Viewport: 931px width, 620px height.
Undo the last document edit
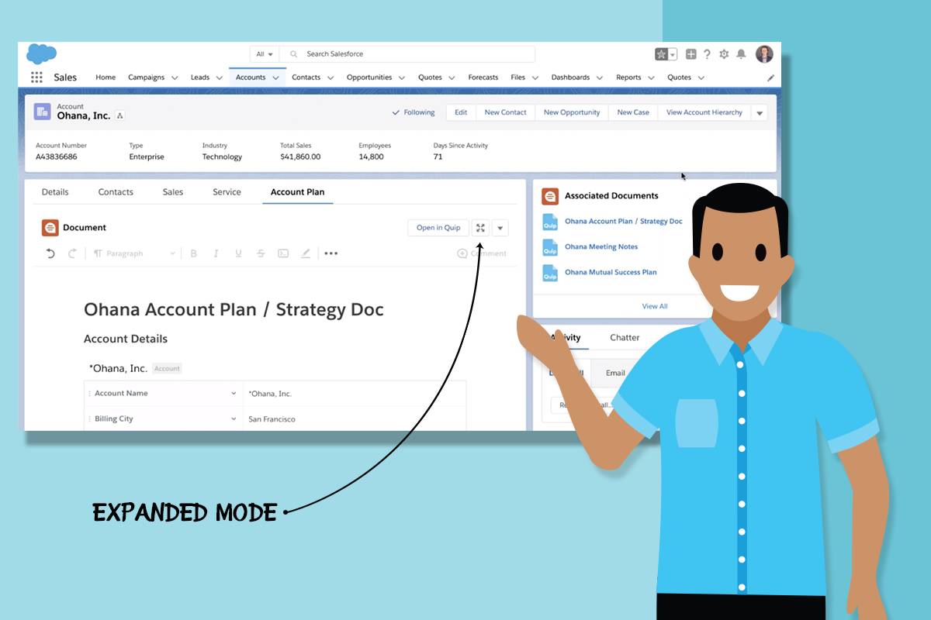click(x=50, y=253)
